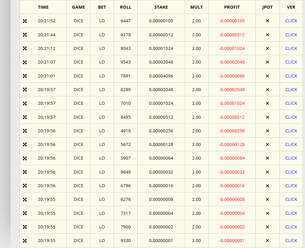The height and width of the screenshot is (248, 305).
Task: Click the GAME column header
Action: (78, 7)
